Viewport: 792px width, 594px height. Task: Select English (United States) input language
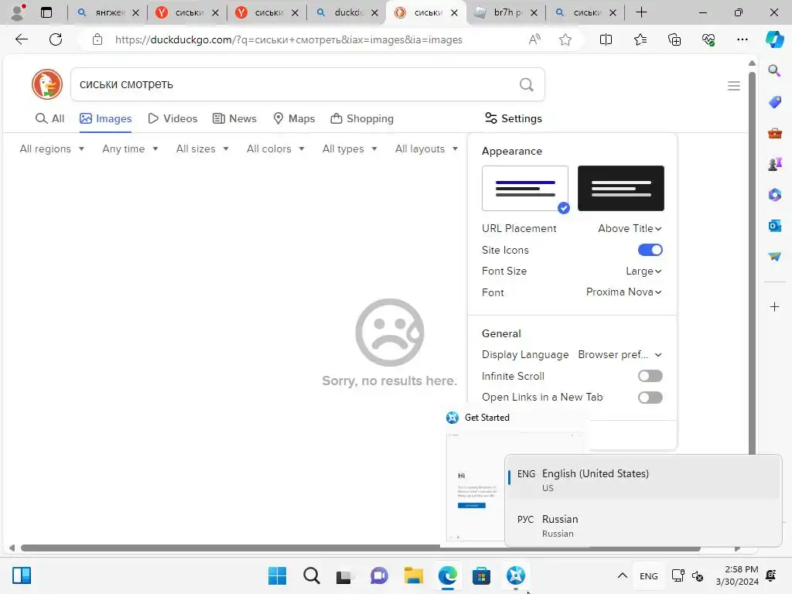pos(643,479)
